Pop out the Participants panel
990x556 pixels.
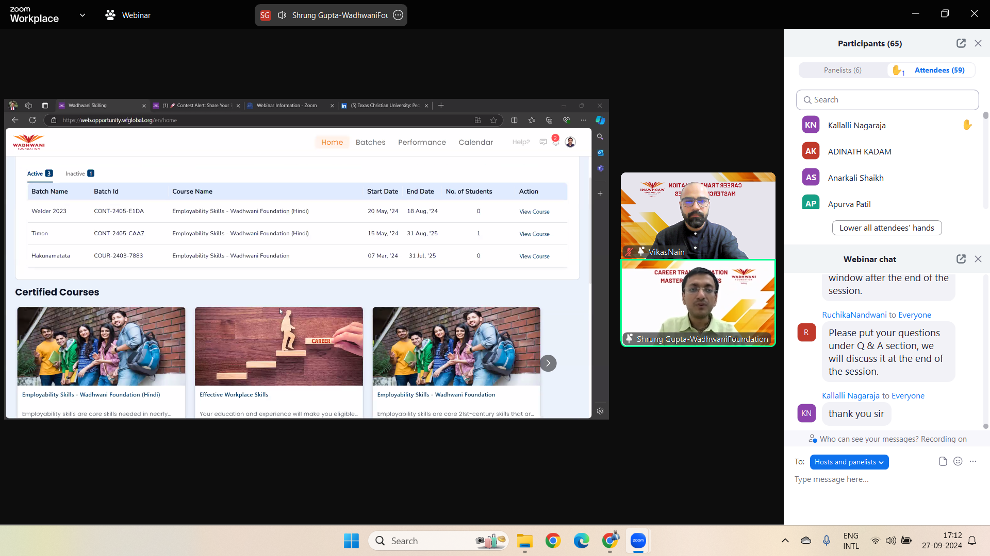pyautogui.click(x=961, y=43)
